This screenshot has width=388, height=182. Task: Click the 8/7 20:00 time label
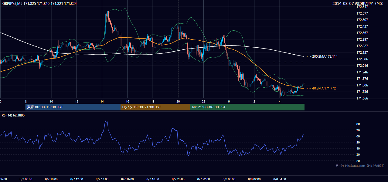178,179
